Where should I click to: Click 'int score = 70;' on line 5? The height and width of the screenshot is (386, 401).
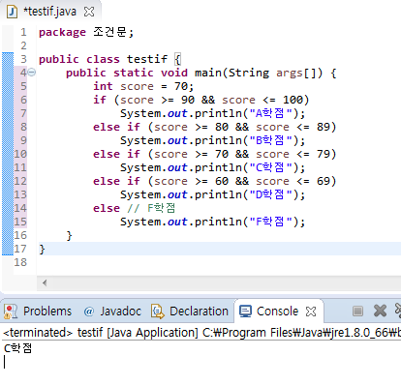pos(143,86)
